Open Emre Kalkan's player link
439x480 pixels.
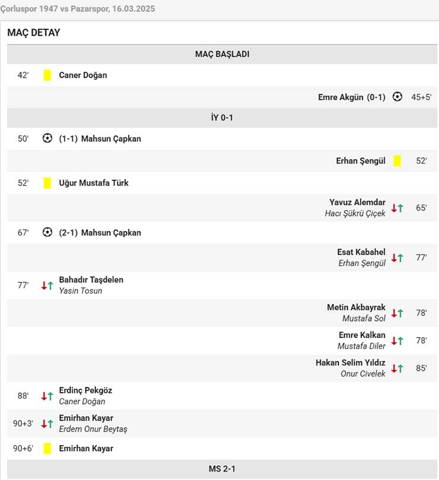(x=362, y=335)
